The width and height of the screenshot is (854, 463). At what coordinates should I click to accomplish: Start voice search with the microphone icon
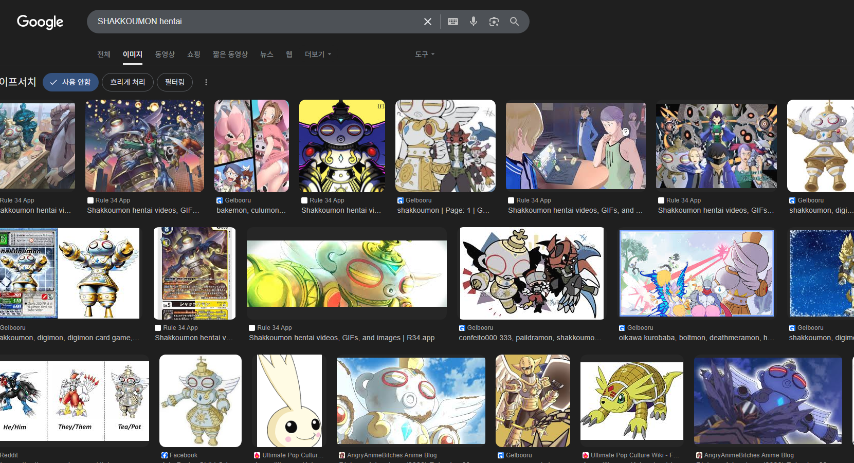point(474,22)
